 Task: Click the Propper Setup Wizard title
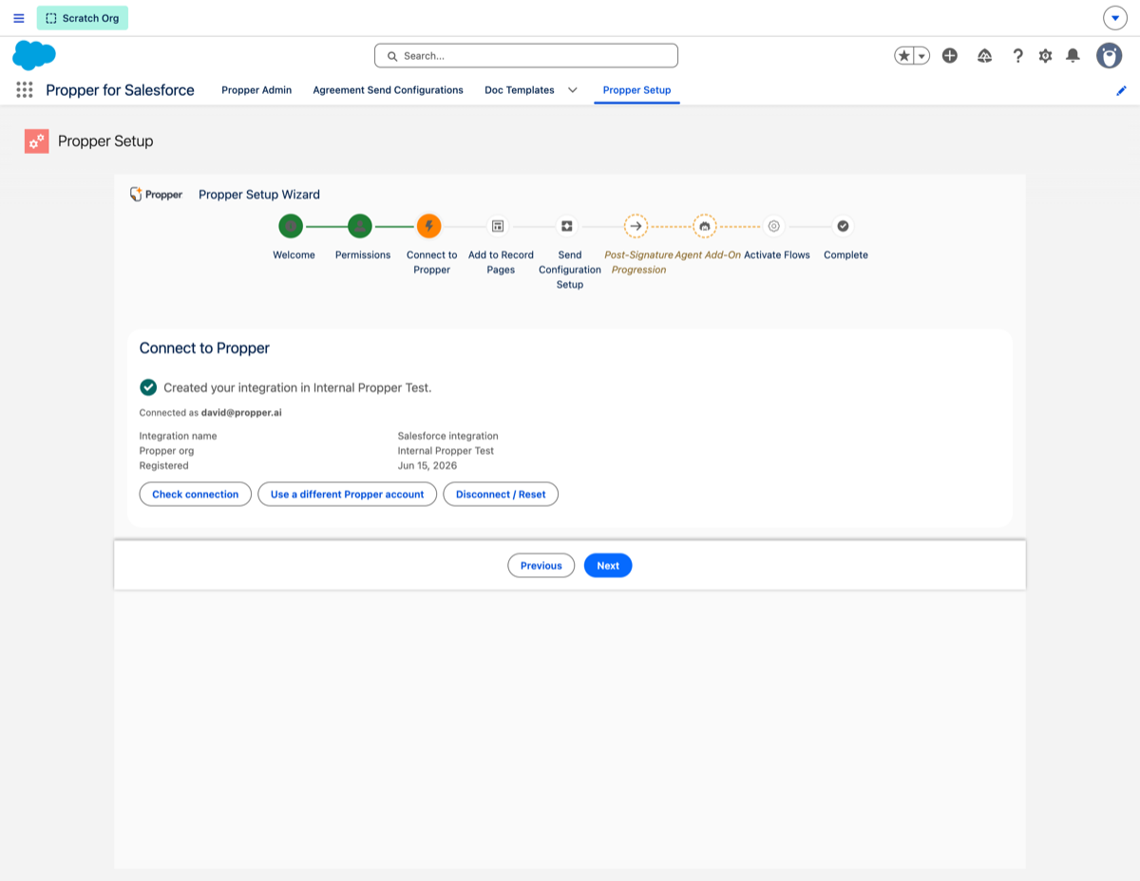click(259, 195)
